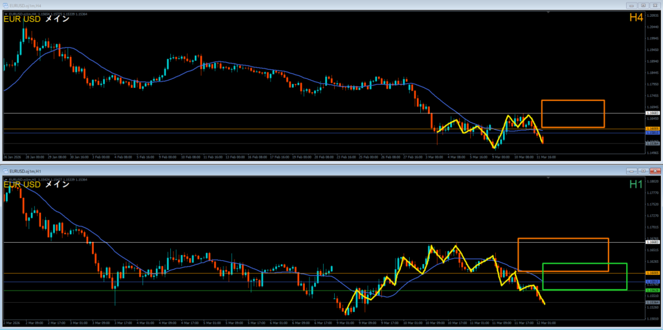Click the green H1 timeframe label
Viewport: 663px width, 330px height.
click(635, 185)
